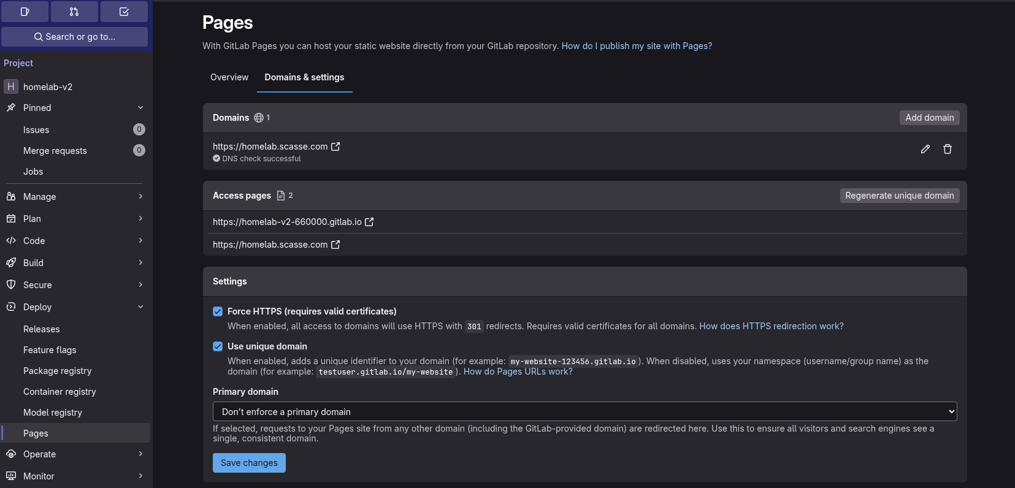Open https://homelab.scasse.com via external link icon
Screen dimensions: 1015x488
click(x=335, y=244)
